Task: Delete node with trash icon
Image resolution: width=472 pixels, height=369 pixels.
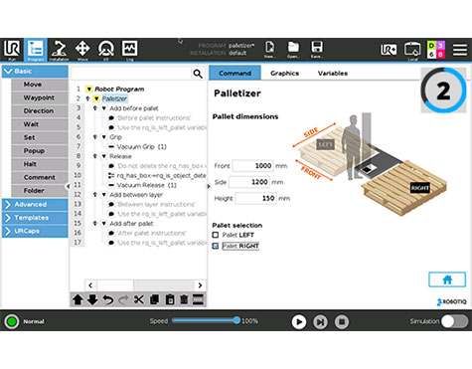Action: 184,299
